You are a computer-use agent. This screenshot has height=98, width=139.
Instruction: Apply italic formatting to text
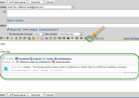pyautogui.click(x=12, y=38)
